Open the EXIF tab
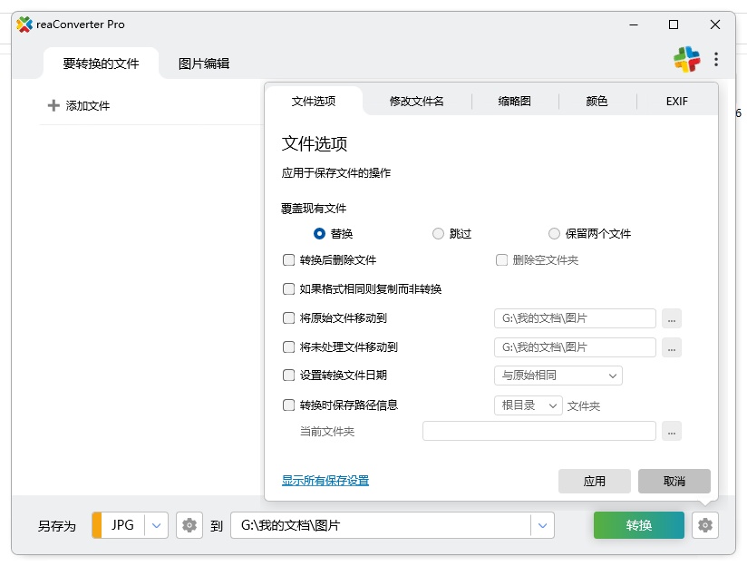The height and width of the screenshot is (566, 747). [x=676, y=102]
